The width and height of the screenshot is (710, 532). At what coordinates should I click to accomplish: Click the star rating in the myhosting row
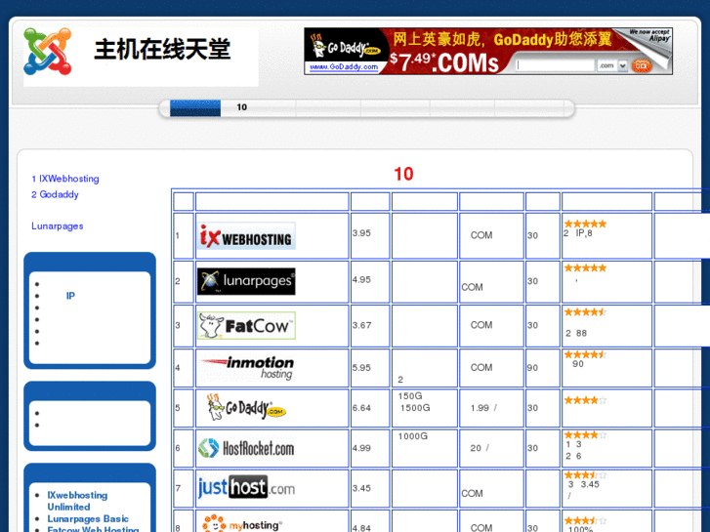tap(585, 520)
